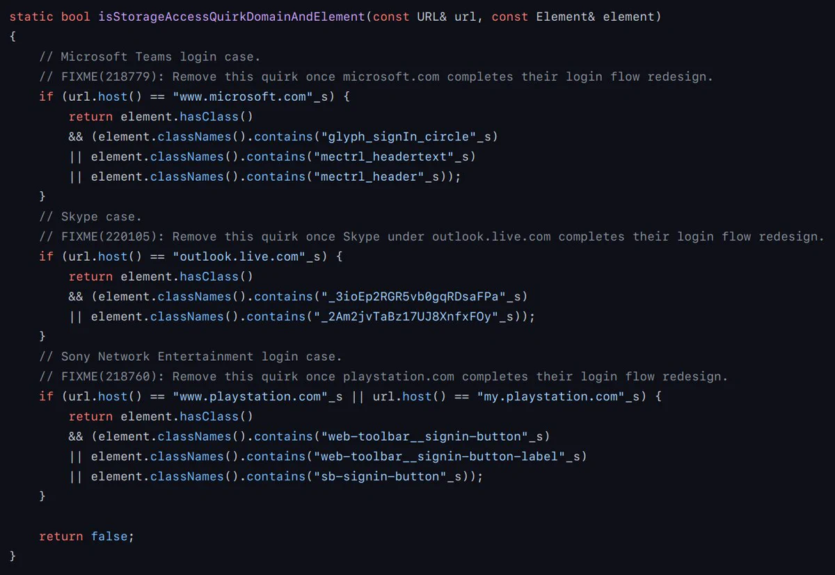The width and height of the screenshot is (835, 575).
Task: Click the FIXME(218760) comment line
Action: click(383, 376)
